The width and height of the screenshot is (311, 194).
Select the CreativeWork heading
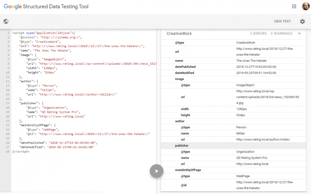coord(179,34)
